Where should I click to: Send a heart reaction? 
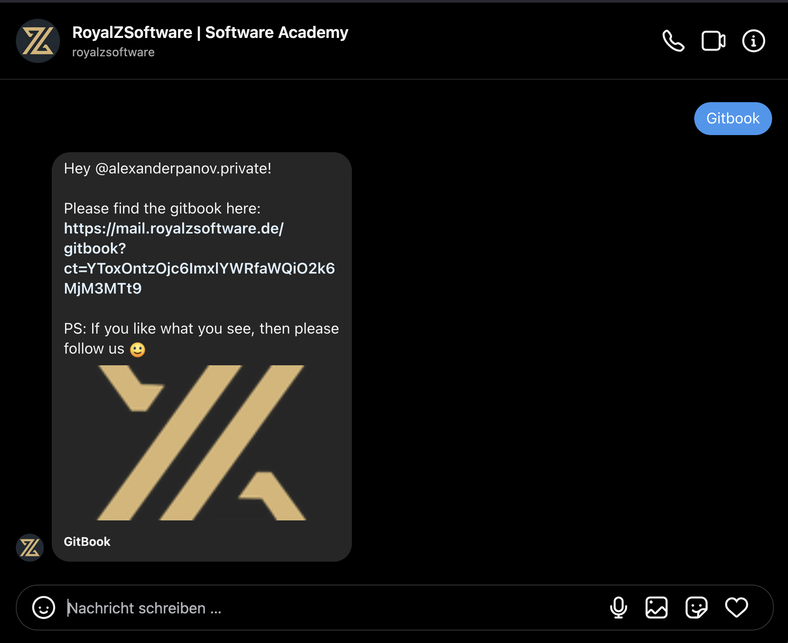tap(737, 608)
